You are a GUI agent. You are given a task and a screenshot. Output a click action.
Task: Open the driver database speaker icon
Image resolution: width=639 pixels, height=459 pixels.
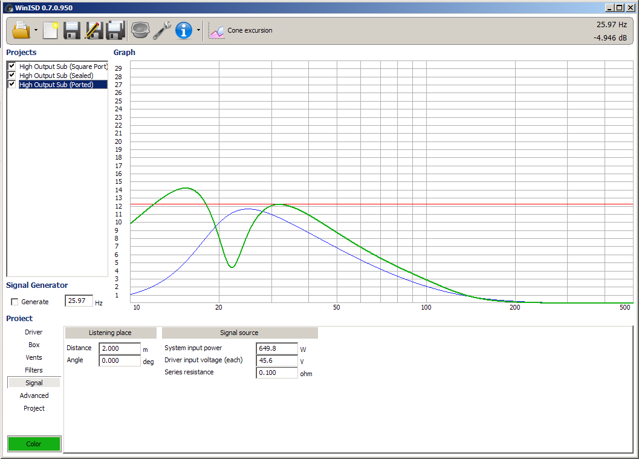[x=140, y=30]
